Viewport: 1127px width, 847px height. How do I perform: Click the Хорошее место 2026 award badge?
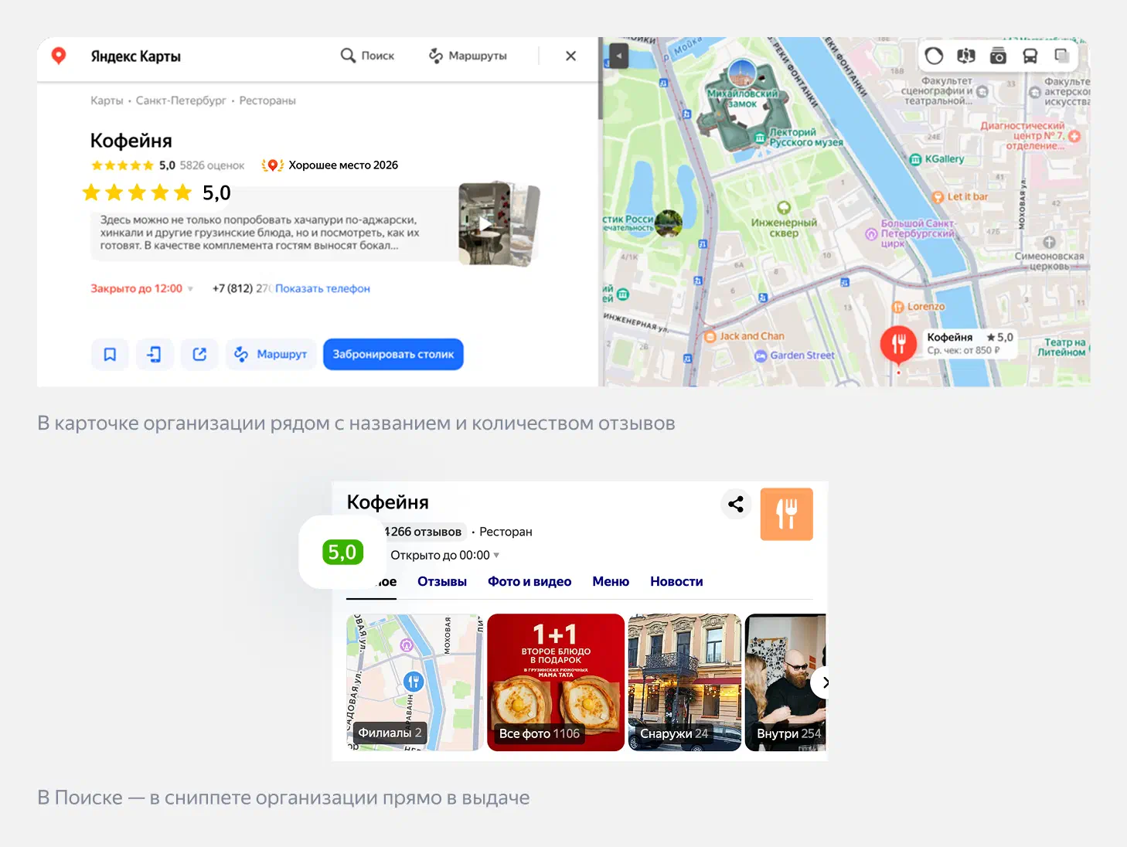[330, 165]
